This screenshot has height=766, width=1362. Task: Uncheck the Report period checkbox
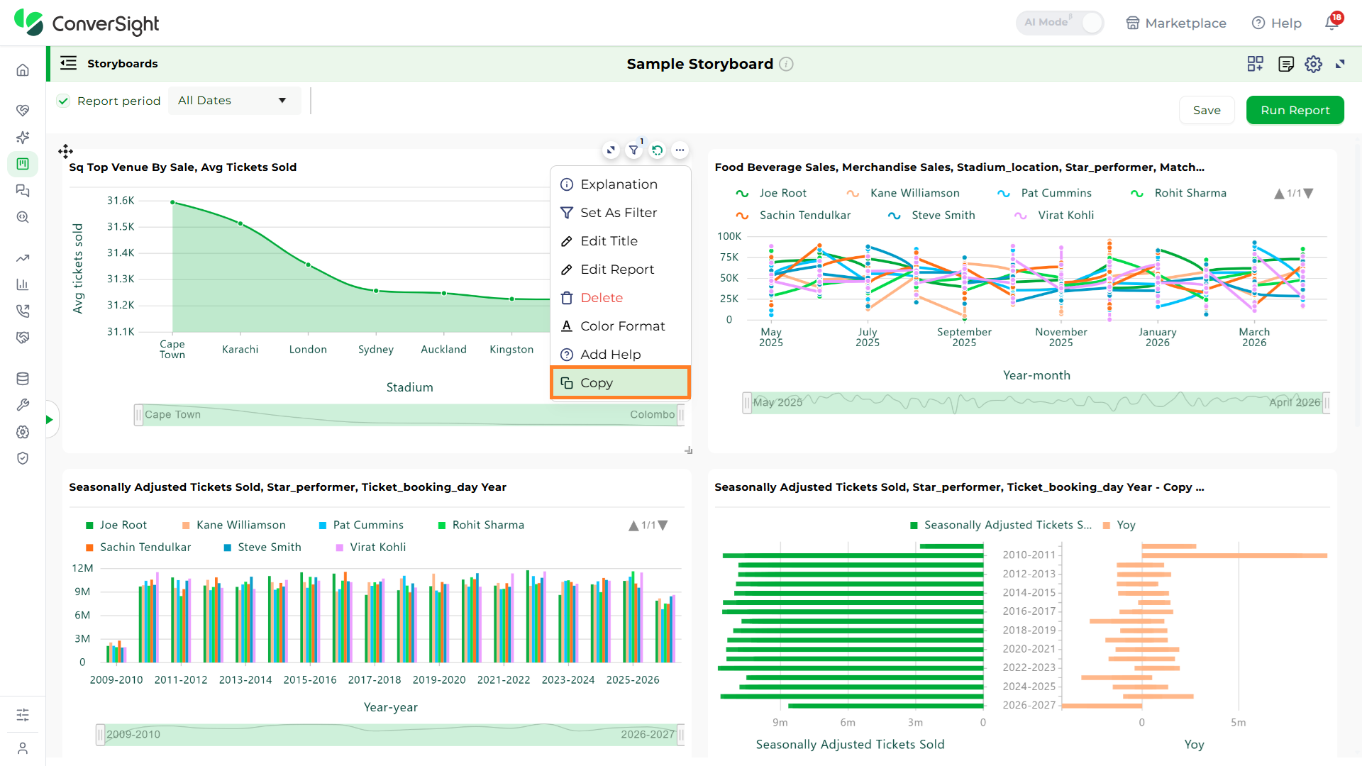click(x=63, y=101)
